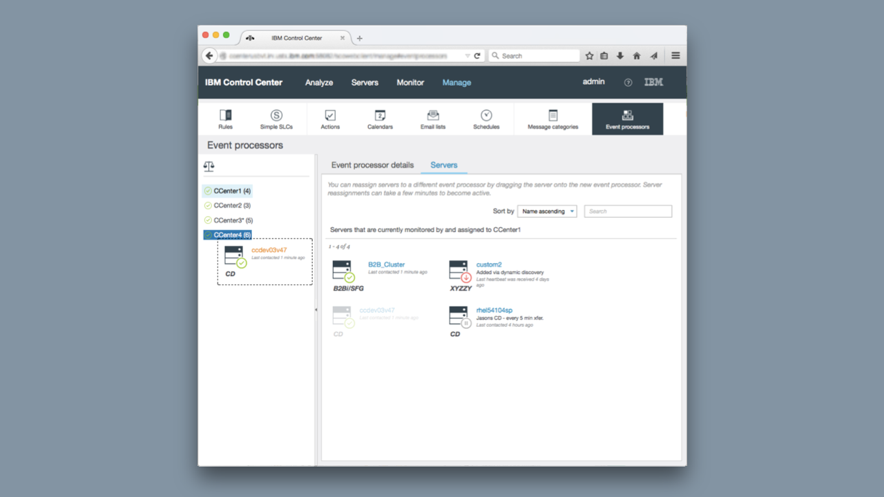
Task: Click the dragged ccdev03v47 server icon
Action: [236, 257]
